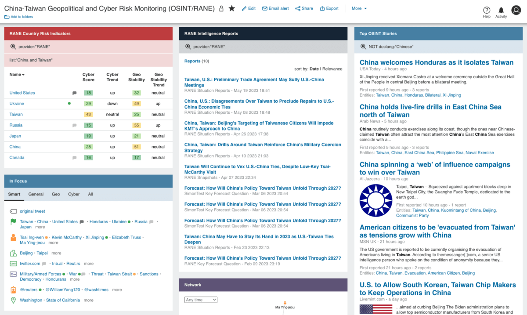
Task: Click Add to folders link
Action: (x=18, y=17)
